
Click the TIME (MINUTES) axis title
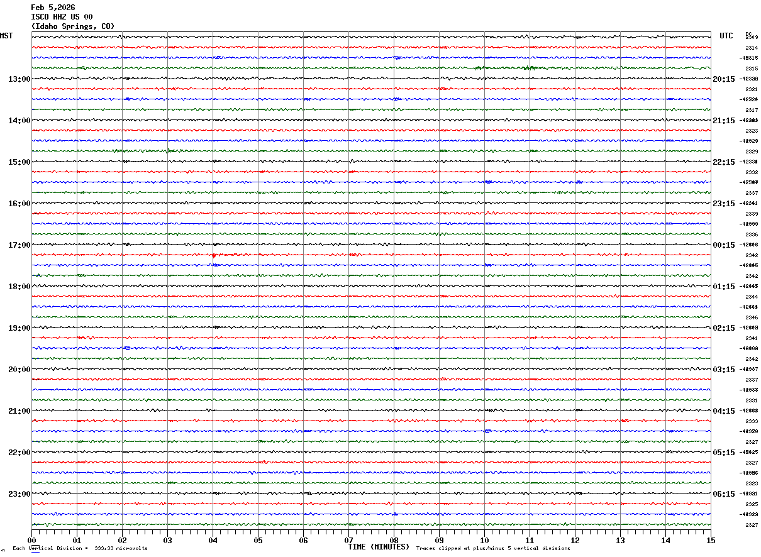pos(379,547)
